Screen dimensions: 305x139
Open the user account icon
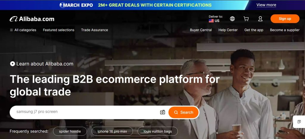260,19
